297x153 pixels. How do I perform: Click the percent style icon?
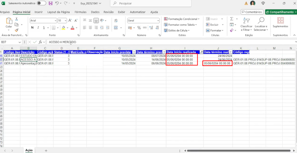pyautogui.click(x=139, y=28)
